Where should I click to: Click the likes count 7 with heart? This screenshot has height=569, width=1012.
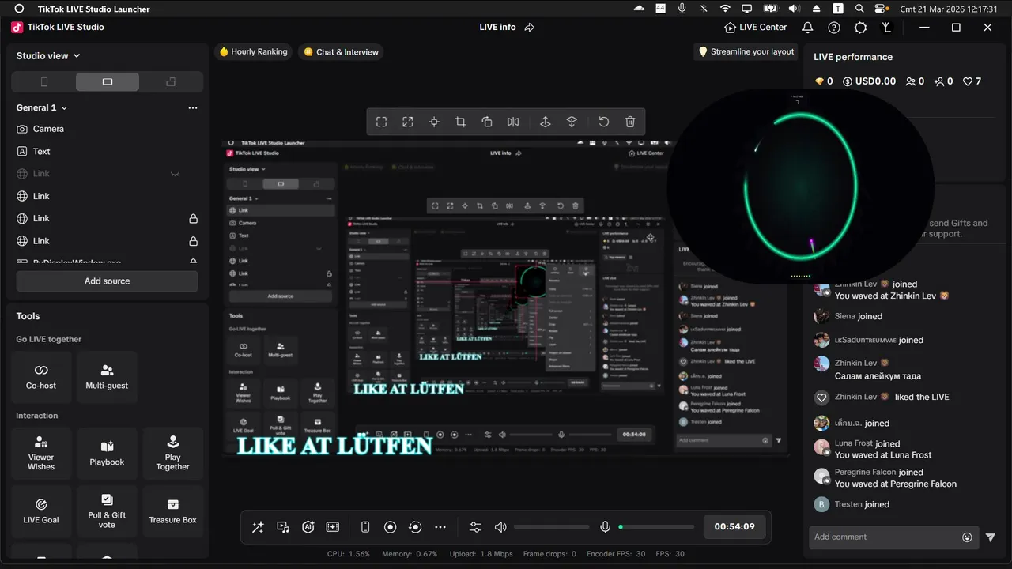tap(972, 81)
